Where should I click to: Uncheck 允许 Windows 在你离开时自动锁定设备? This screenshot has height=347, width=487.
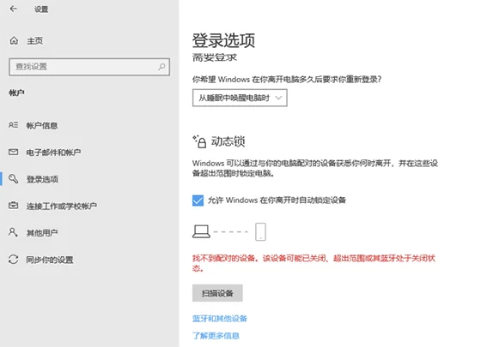[198, 200]
